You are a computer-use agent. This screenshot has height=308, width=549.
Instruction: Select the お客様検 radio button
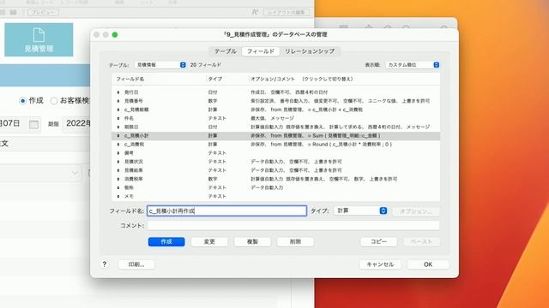click(x=53, y=101)
